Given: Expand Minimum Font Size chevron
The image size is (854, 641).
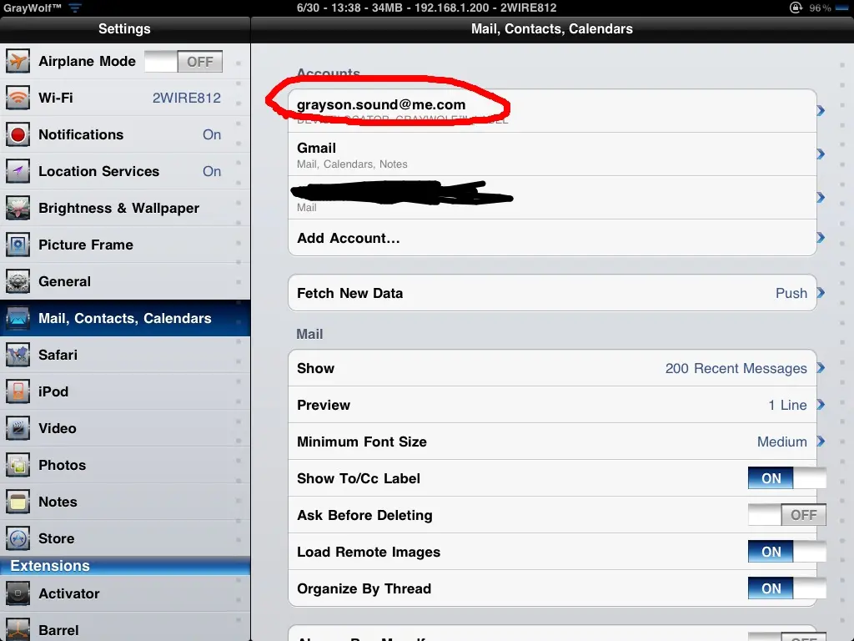Looking at the screenshot, I should [x=821, y=442].
